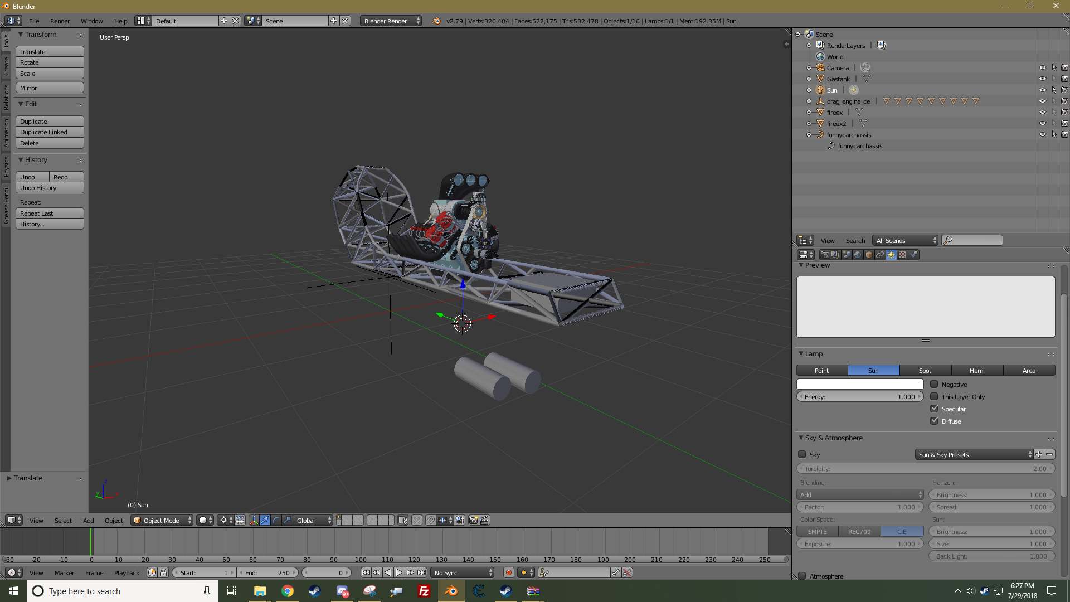Open the Global transform orientation dropdown
1070x602 pixels.
[313, 520]
